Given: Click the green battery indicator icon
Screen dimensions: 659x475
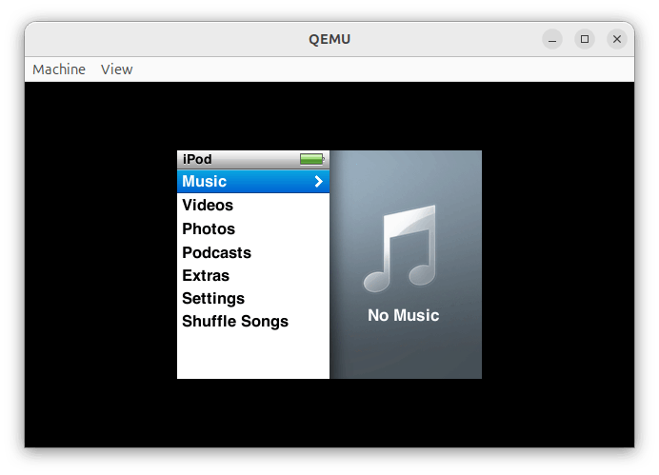Looking at the screenshot, I should click(x=311, y=159).
